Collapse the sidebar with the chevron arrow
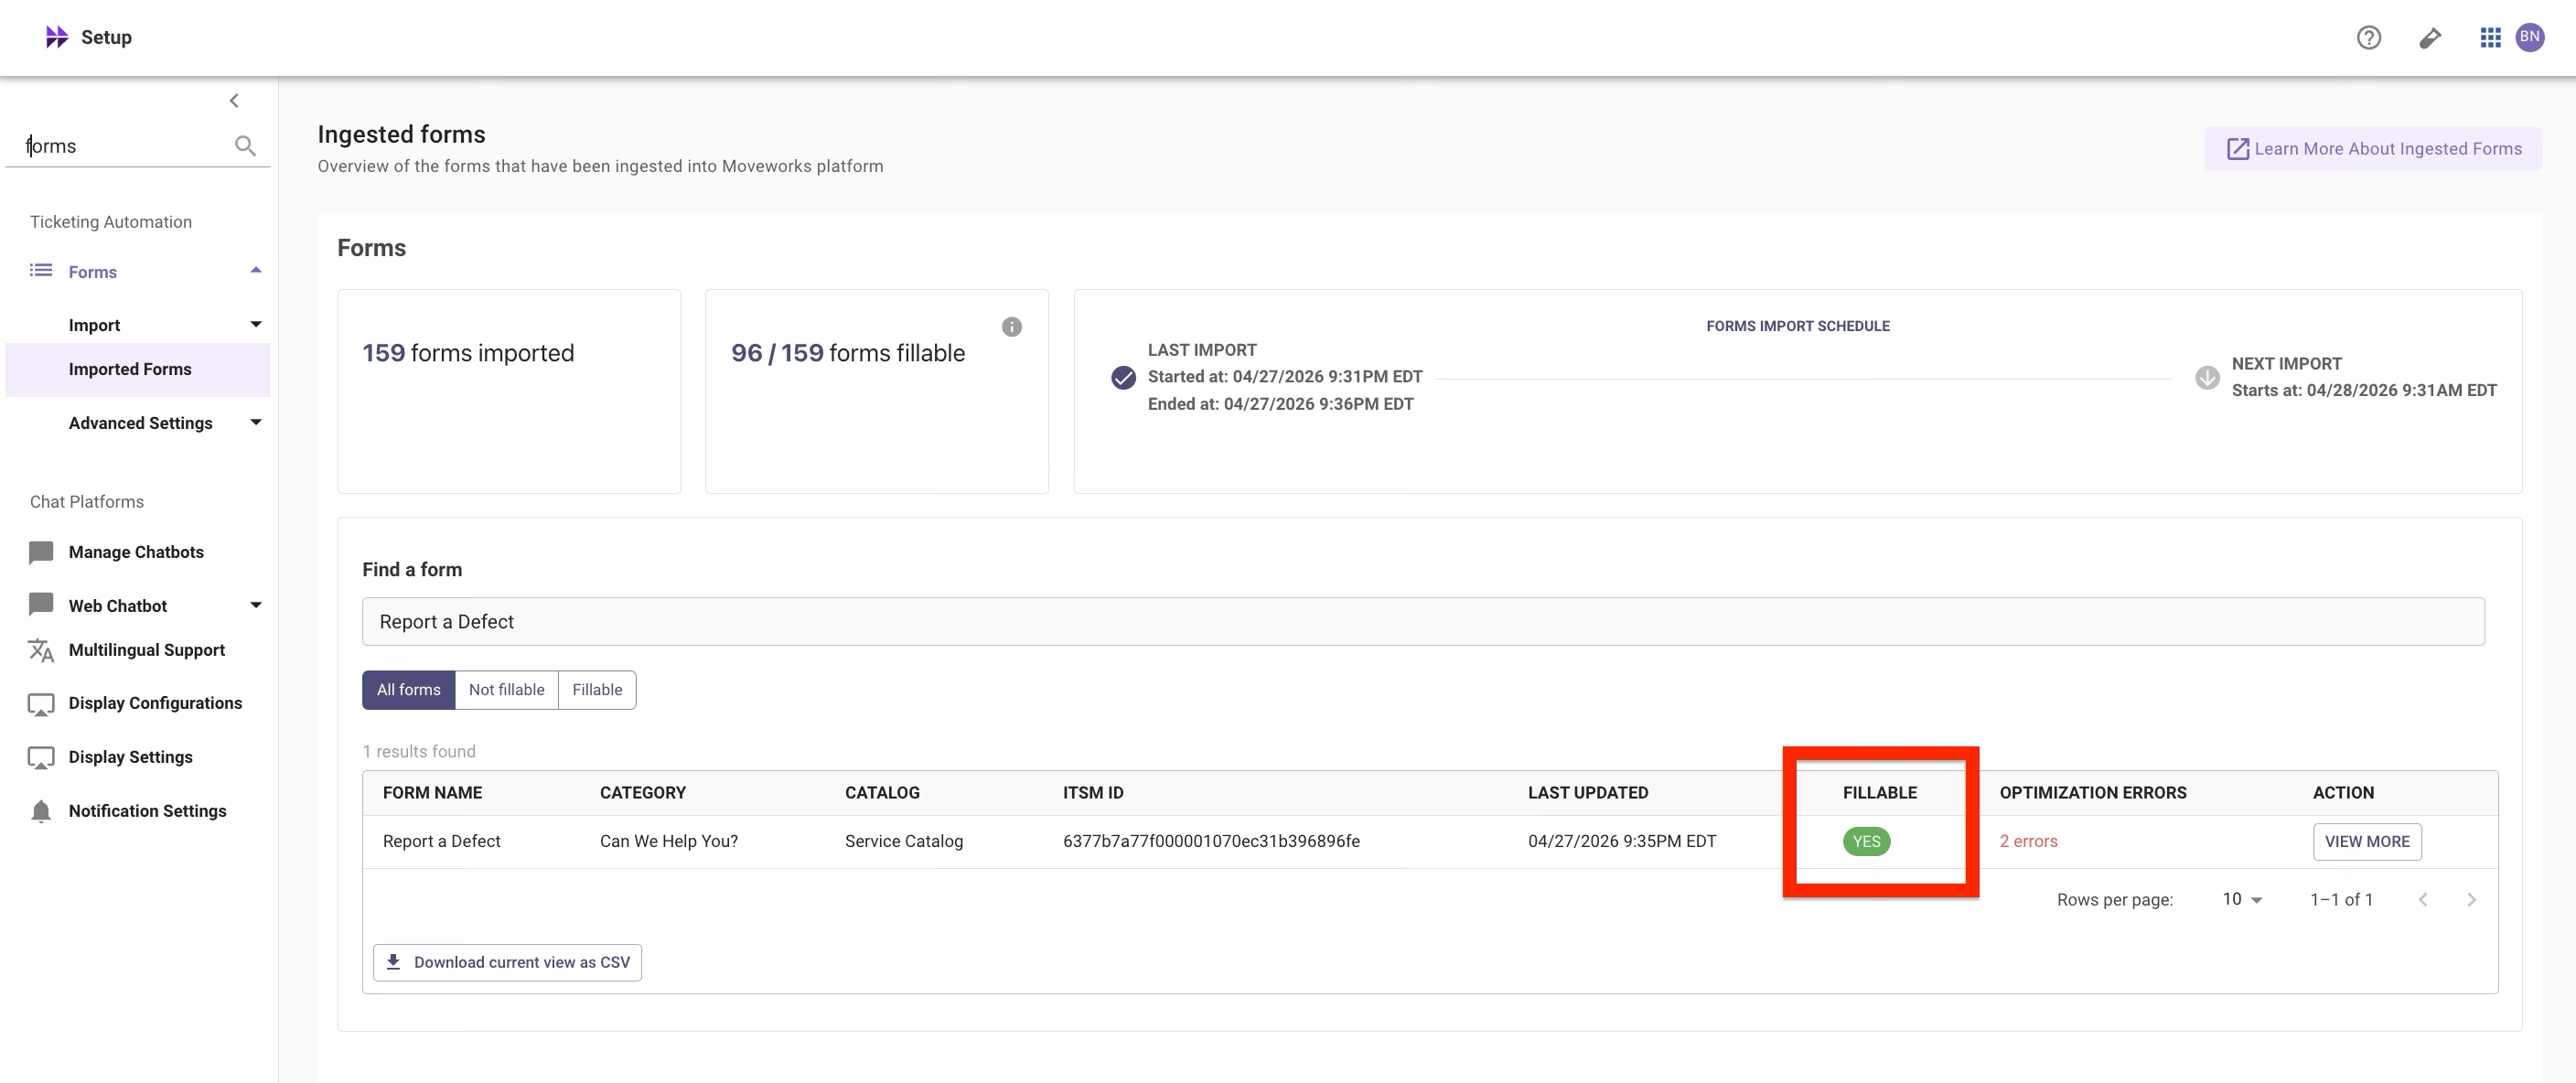This screenshot has width=2576, height=1083. (234, 100)
